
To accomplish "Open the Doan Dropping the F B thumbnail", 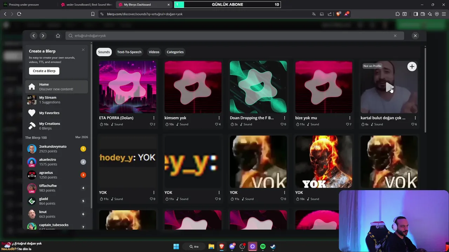I will tap(258, 87).
